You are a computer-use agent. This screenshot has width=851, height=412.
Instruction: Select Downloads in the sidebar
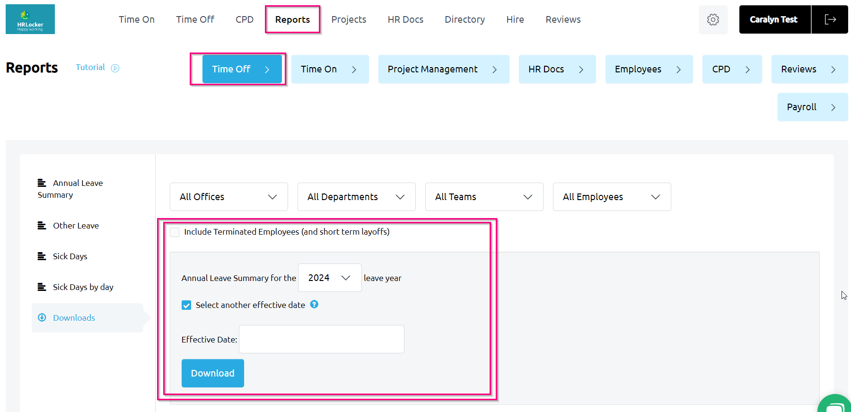pos(74,318)
